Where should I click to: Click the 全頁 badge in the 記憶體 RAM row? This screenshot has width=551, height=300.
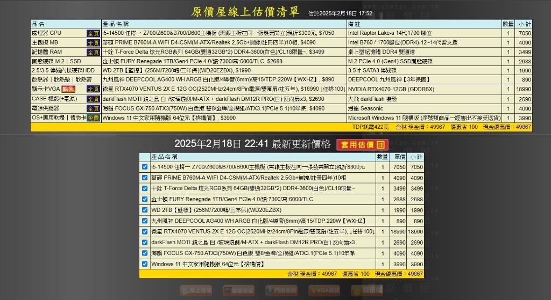click(x=93, y=52)
